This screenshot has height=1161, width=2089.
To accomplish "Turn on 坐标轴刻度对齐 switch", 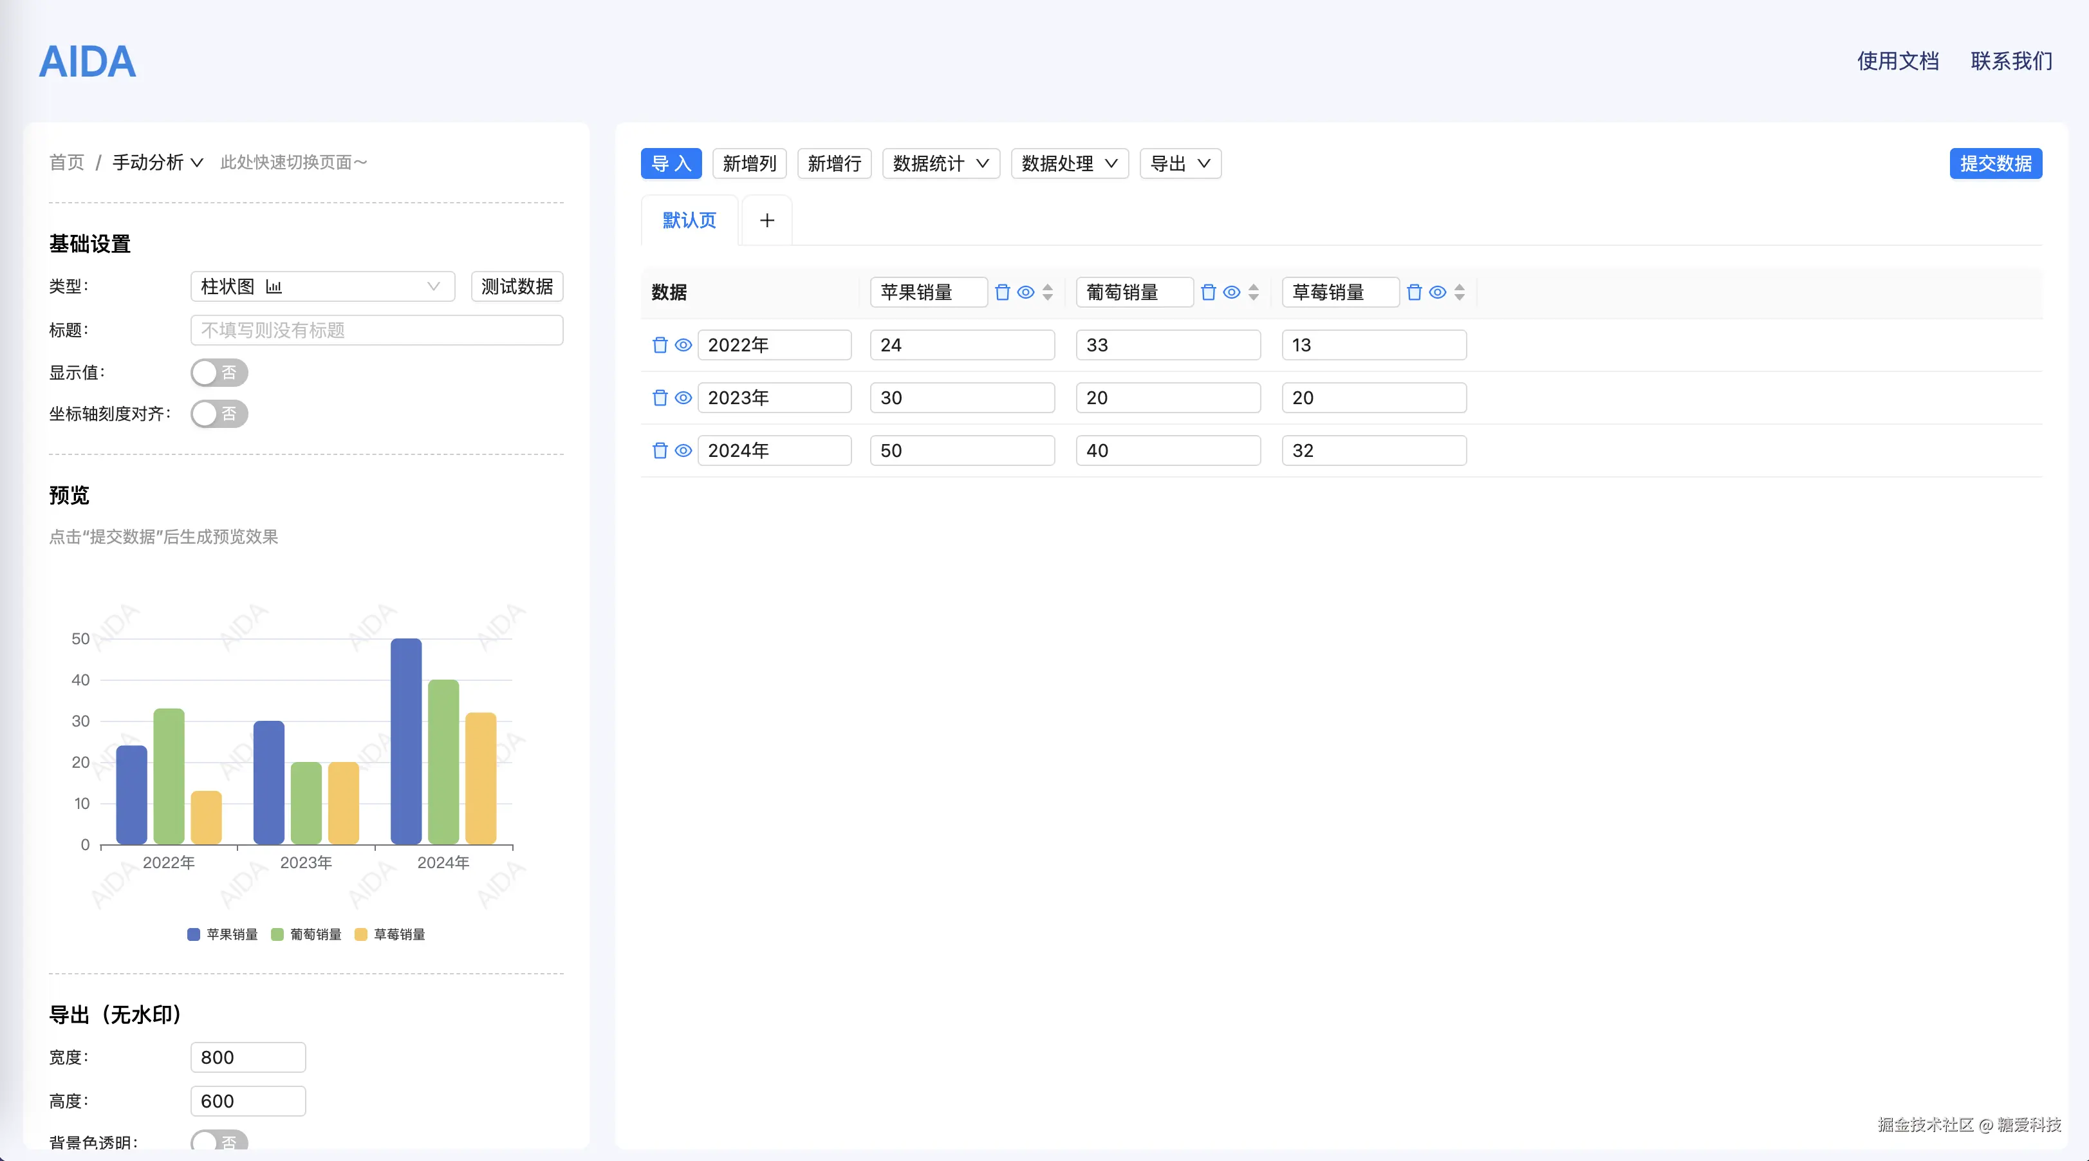I will pos(219,414).
